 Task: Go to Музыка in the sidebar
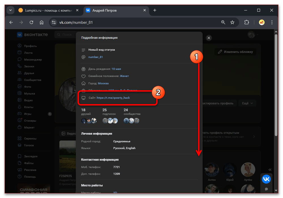(x=29, y=94)
